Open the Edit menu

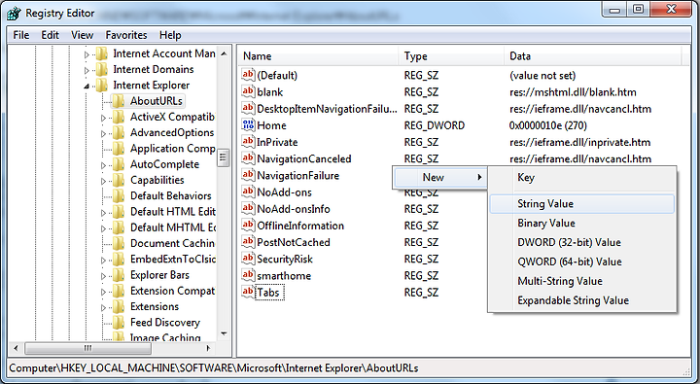click(x=50, y=35)
